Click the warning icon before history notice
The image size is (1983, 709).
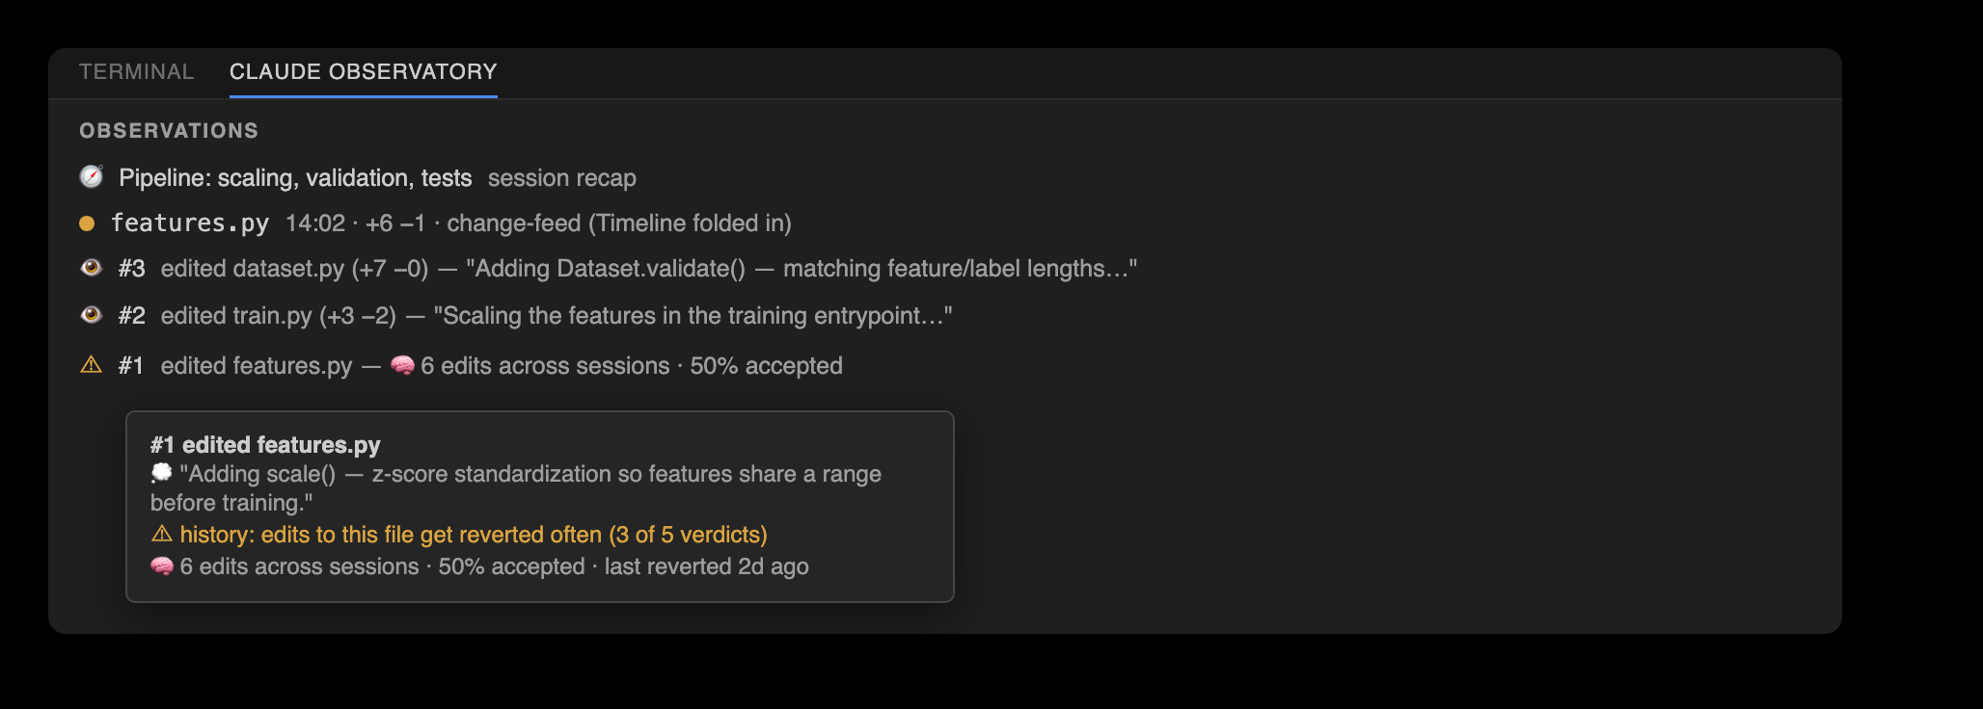(161, 534)
